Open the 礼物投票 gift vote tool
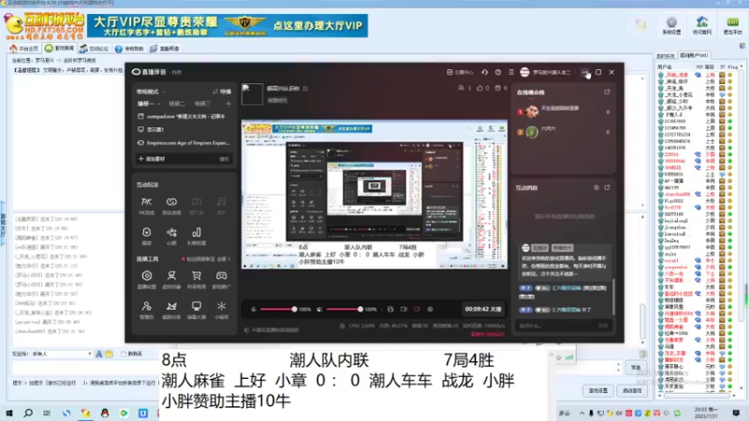Viewport: 749px width, 421px height. pyautogui.click(x=197, y=236)
